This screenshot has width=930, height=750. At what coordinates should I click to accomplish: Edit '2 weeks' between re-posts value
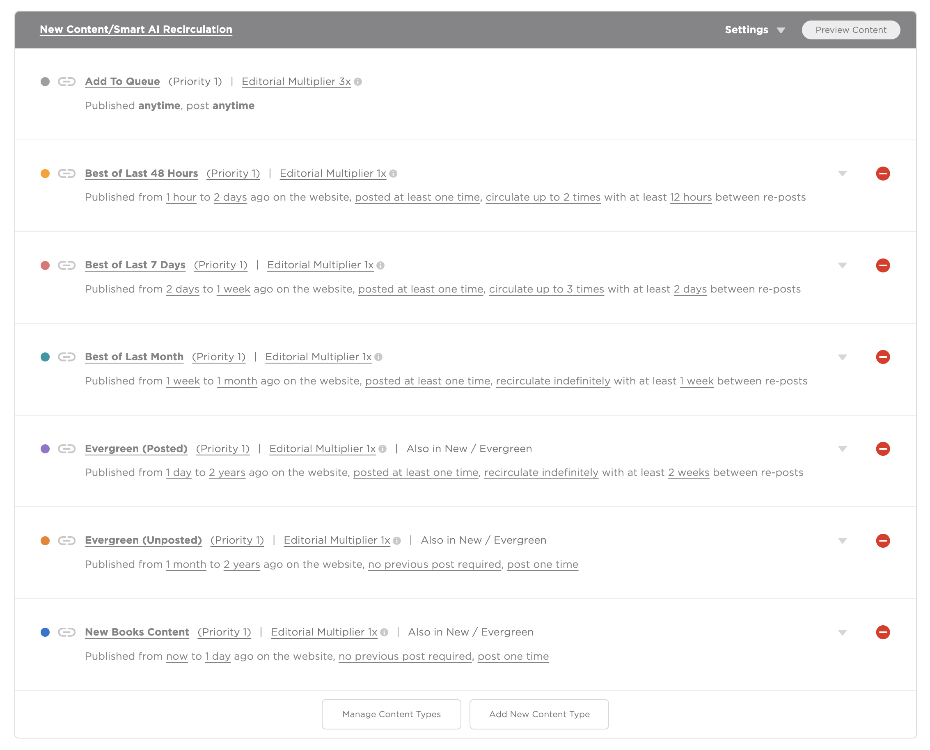(689, 473)
